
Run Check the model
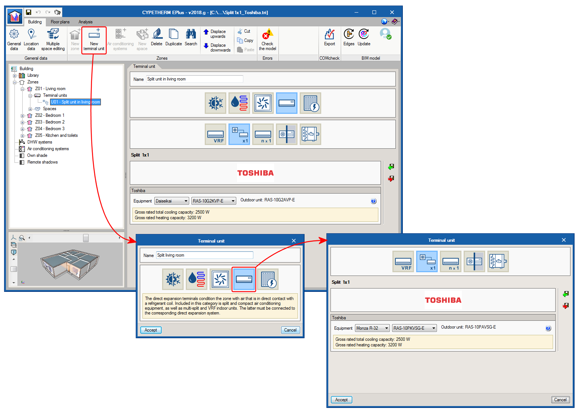click(267, 40)
